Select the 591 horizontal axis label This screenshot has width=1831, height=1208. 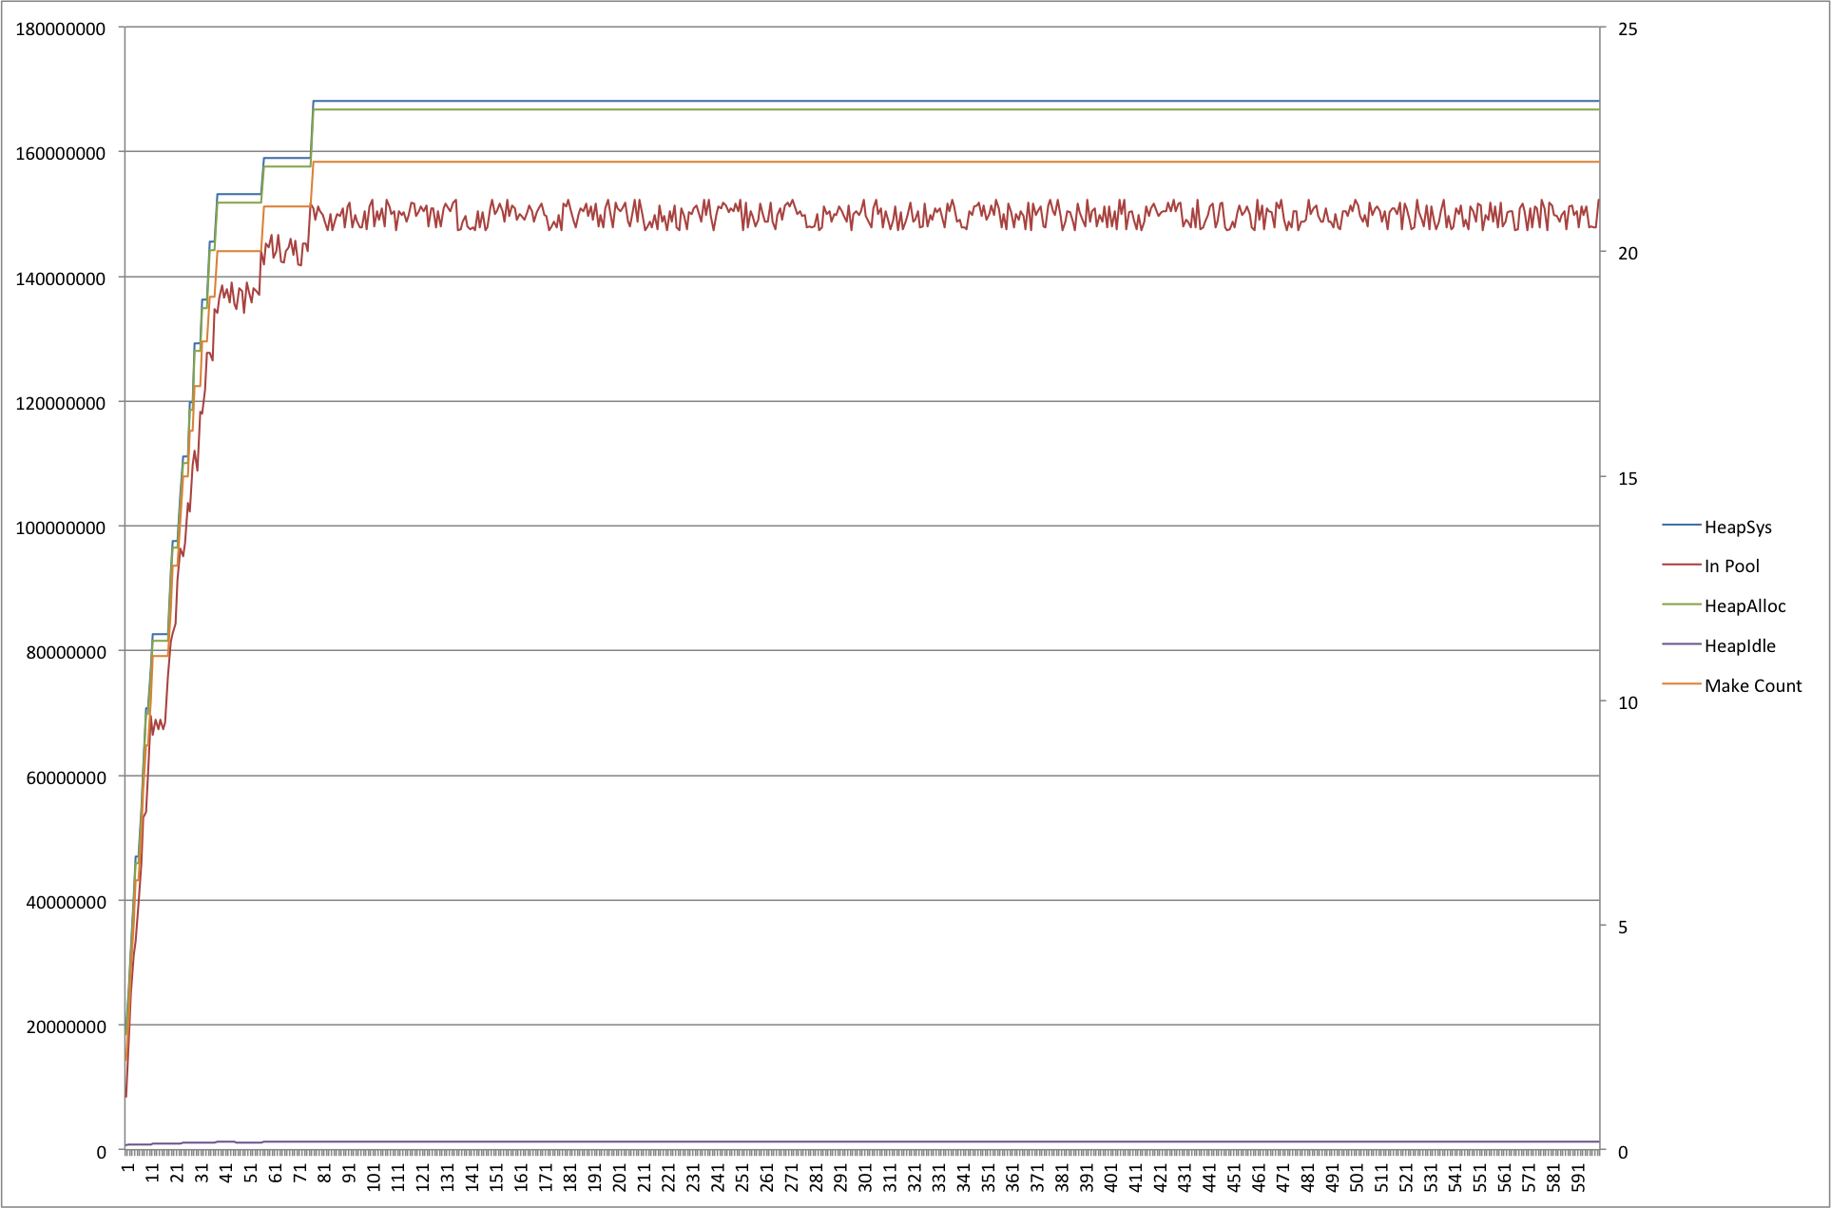coord(1578,1179)
